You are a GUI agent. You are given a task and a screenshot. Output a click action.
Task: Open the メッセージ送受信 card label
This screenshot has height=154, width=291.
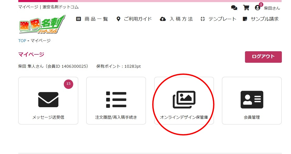coord(48,117)
